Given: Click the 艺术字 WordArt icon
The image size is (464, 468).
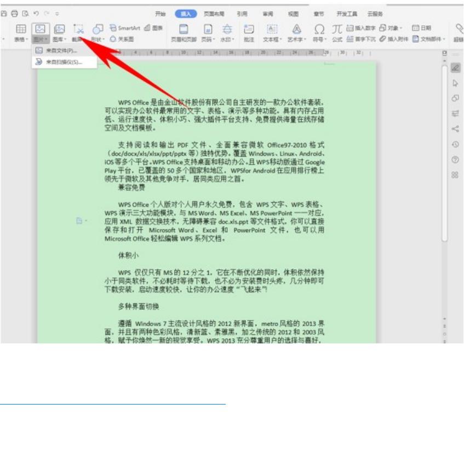Looking at the screenshot, I should [x=296, y=29].
